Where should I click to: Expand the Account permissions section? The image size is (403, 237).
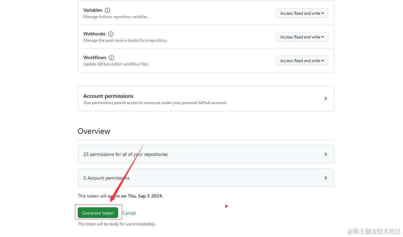pyautogui.click(x=206, y=98)
